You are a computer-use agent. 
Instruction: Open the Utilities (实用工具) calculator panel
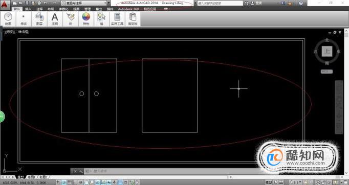pyautogui.click(x=117, y=19)
